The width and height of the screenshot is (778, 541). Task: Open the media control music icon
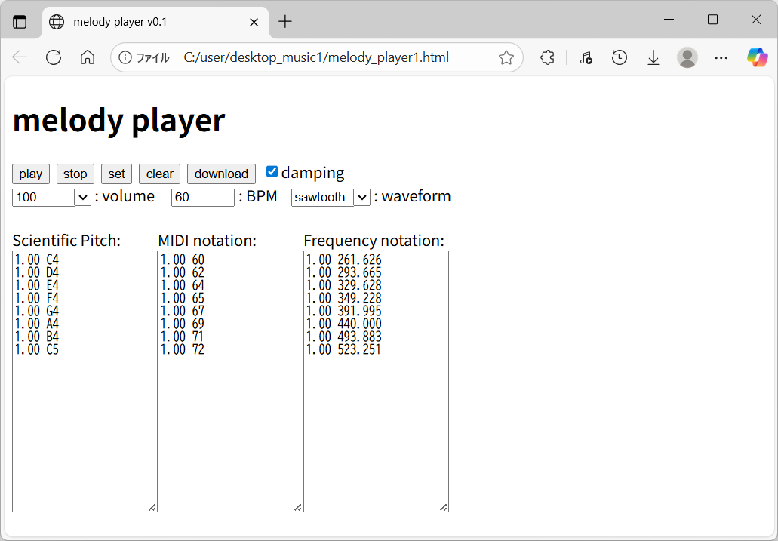[x=586, y=57]
